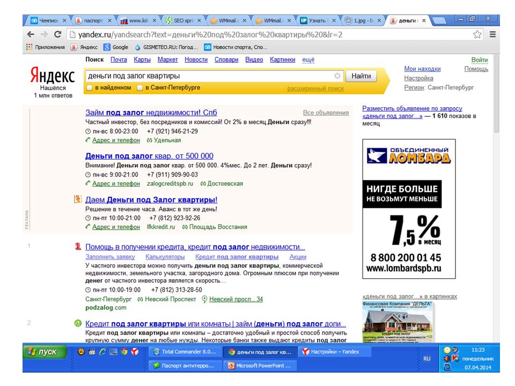Open the Google bookmark in bookmarks bar
Viewport: 515px width, 386px height.
pyautogui.click(x=116, y=47)
